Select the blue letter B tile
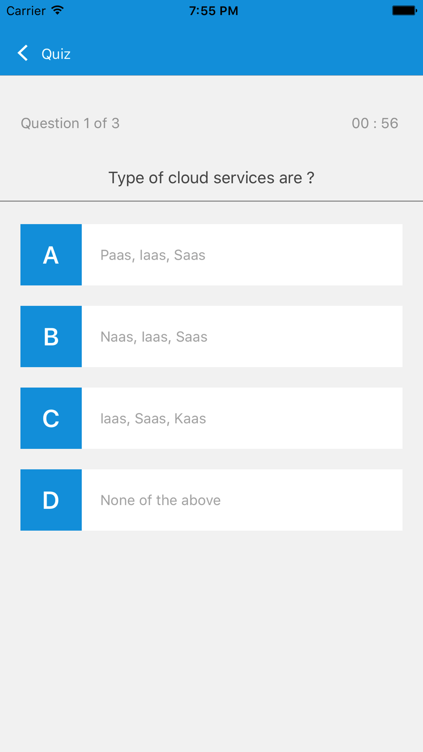The image size is (423, 752). point(51,336)
